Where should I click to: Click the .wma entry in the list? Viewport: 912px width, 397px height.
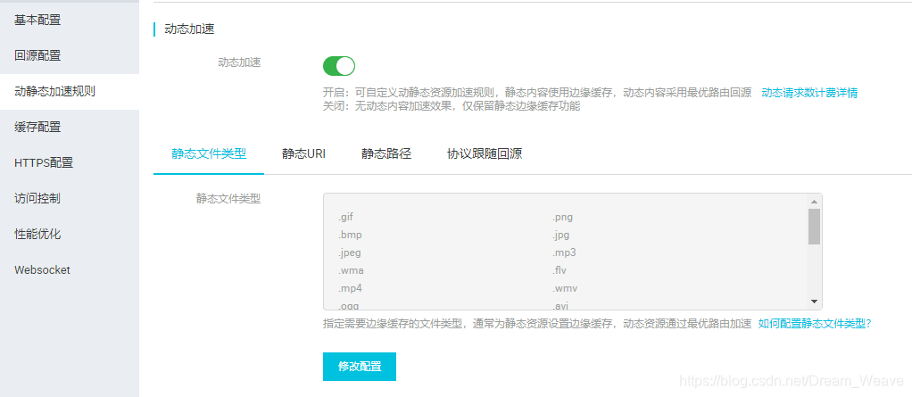click(x=351, y=270)
